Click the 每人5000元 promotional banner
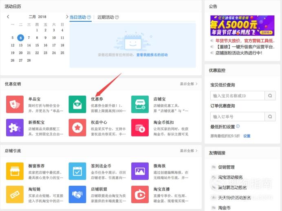This screenshot has height=211, width=282. 242,26
